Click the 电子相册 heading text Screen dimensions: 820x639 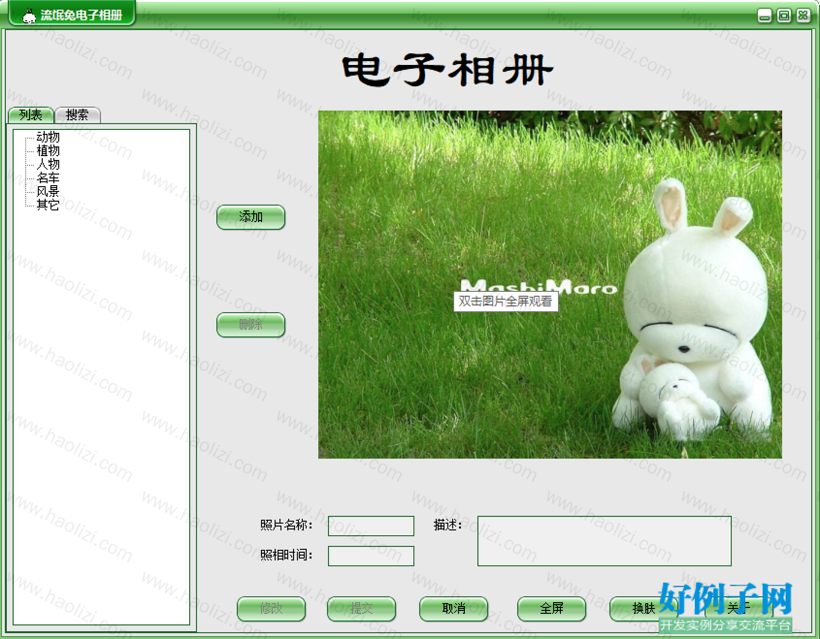tap(447, 70)
